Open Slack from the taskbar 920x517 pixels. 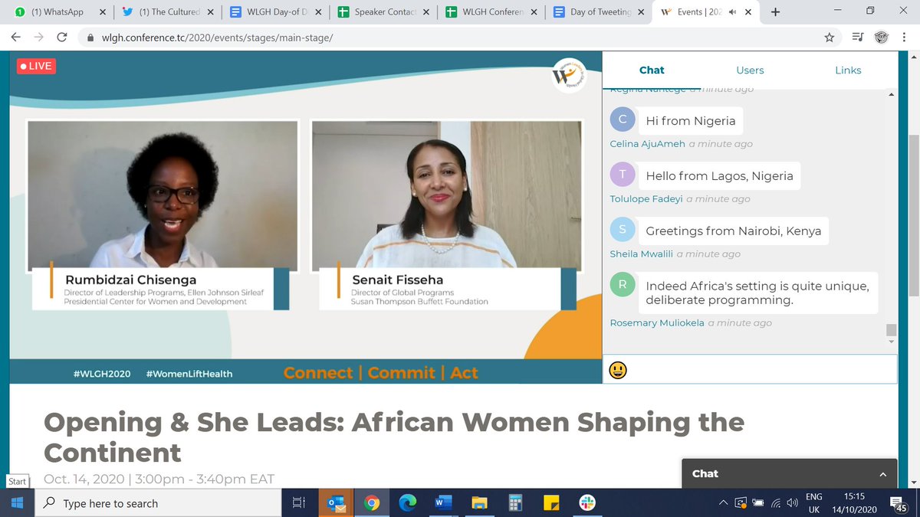587,503
